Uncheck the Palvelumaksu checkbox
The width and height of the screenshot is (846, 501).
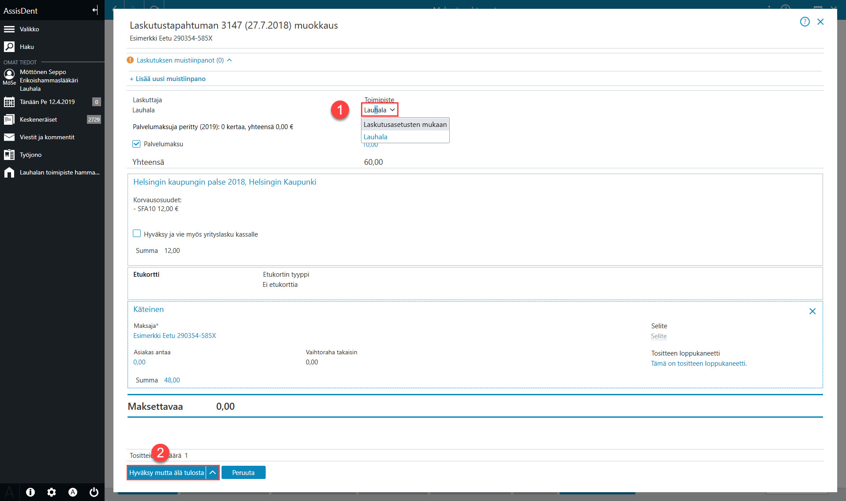(x=136, y=144)
